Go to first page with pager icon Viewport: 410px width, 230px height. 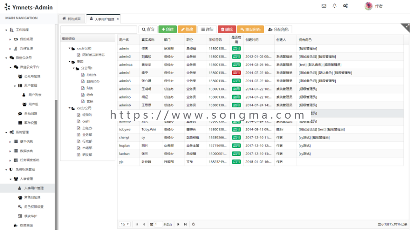[x=137, y=224]
